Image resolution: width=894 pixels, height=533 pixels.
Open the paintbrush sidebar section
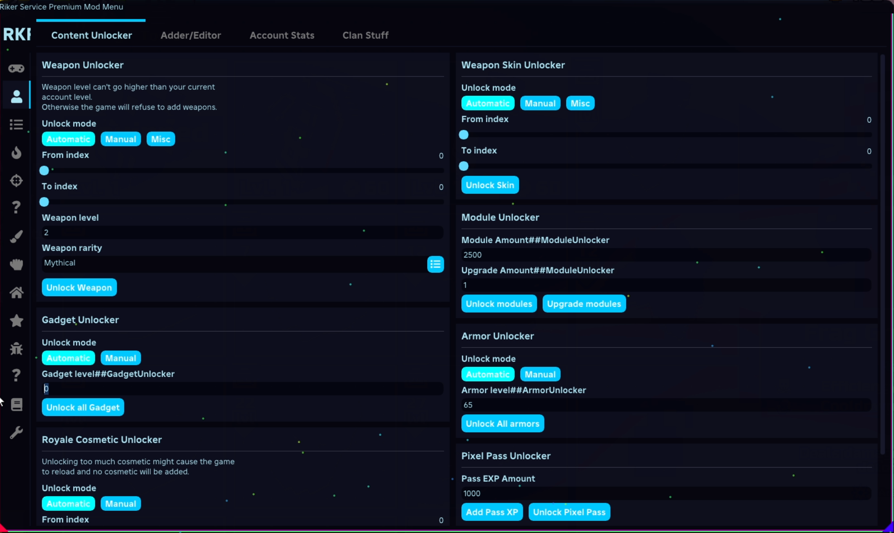click(x=16, y=236)
